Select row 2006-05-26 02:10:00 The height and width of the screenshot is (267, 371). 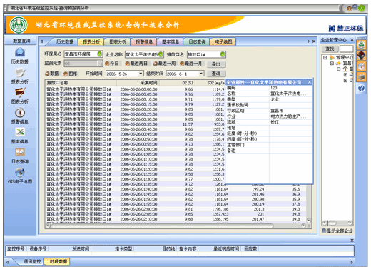176,219
